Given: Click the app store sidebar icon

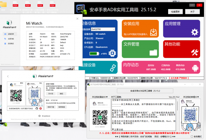Looking at the screenshot, I should 5,43.
